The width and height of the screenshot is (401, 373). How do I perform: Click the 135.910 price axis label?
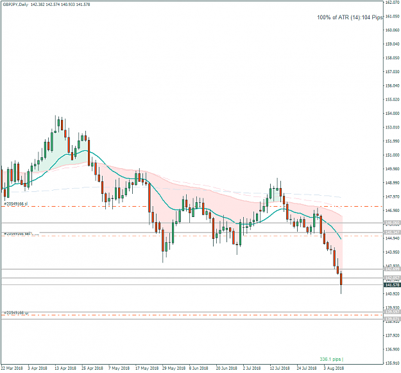tap(392, 363)
